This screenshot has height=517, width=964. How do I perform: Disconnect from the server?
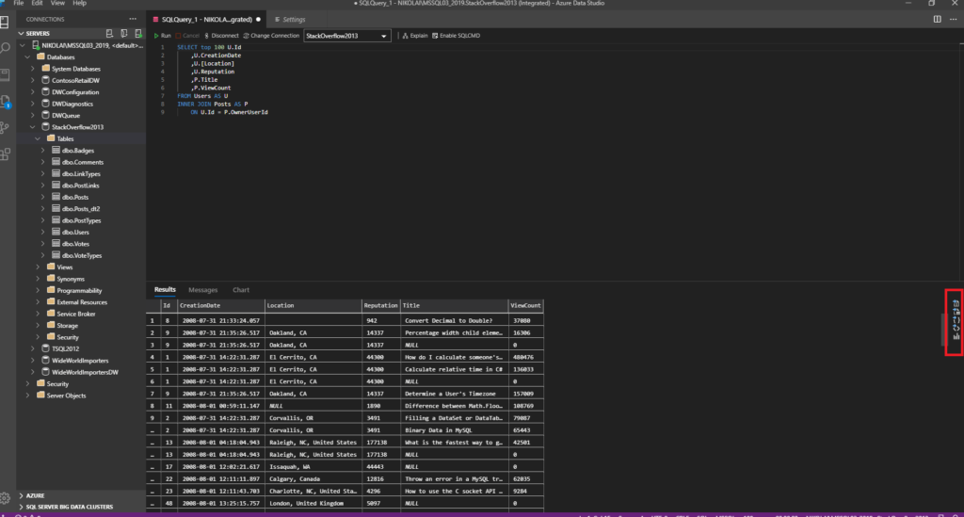coord(221,36)
